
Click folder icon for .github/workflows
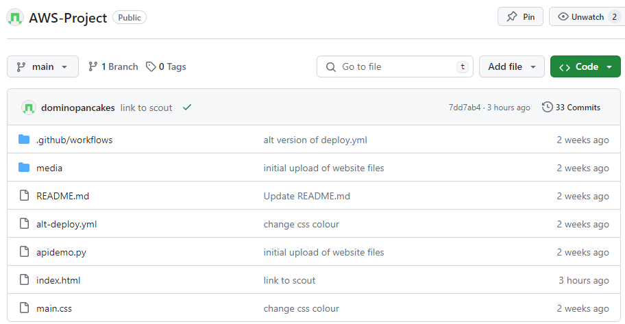click(24, 139)
